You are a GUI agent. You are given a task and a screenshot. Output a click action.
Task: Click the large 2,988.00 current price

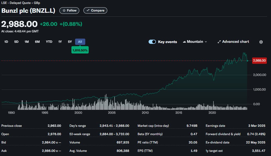19,24
